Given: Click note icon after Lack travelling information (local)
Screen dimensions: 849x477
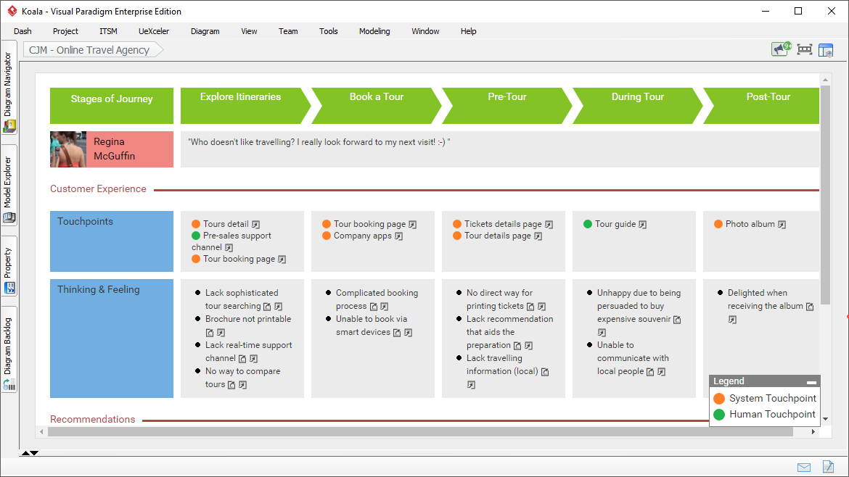Looking at the screenshot, I should click(x=545, y=372).
